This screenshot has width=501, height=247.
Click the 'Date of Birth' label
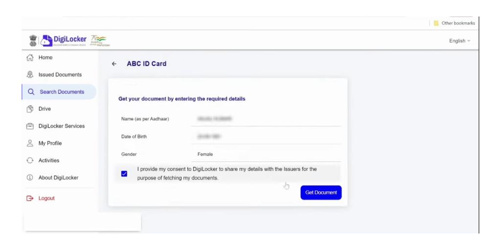134,136
